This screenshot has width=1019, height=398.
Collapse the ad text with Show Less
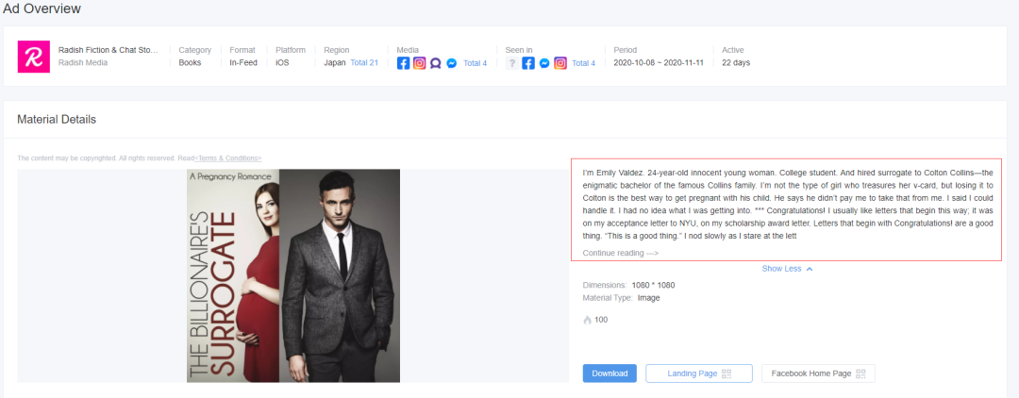(787, 269)
